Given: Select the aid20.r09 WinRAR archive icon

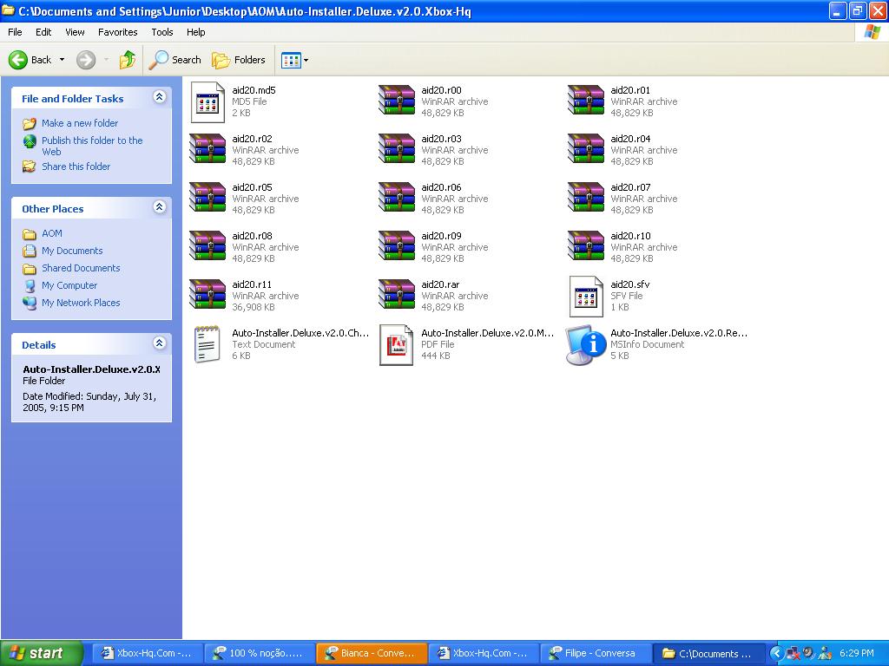Looking at the screenshot, I should click(396, 246).
